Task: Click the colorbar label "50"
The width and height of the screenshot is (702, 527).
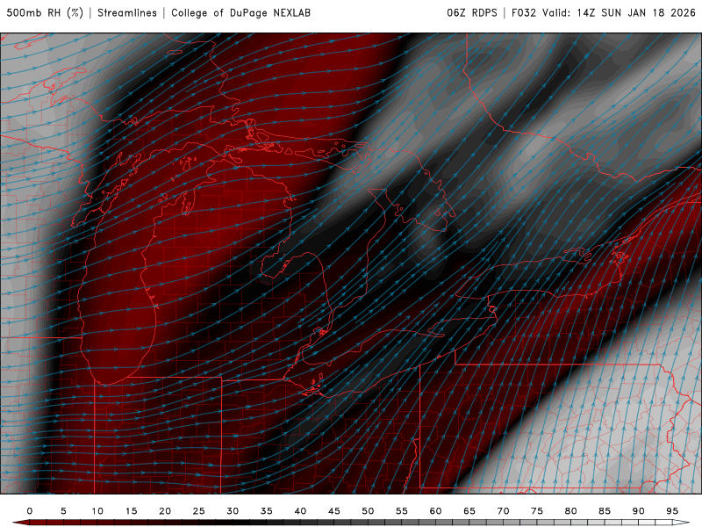Action: point(368,511)
